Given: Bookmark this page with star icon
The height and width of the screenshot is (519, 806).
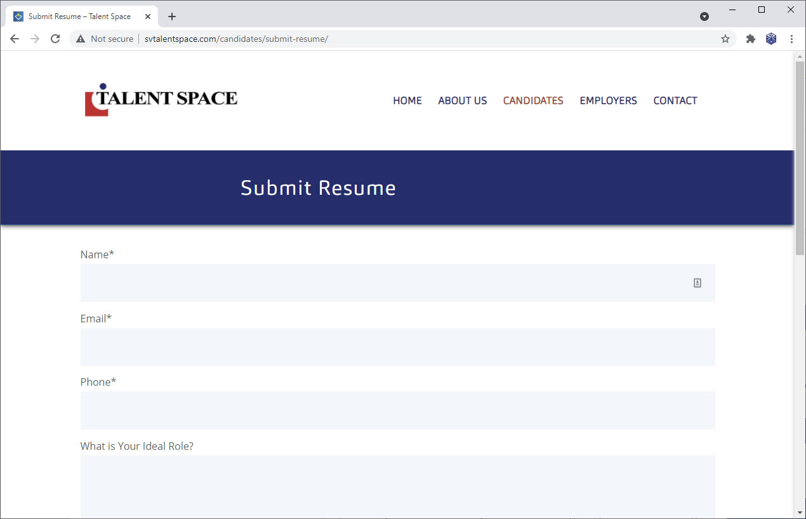Looking at the screenshot, I should [725, 39].
